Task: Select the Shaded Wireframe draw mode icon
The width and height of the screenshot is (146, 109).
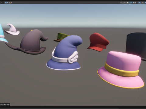Action: coord(124,3)
